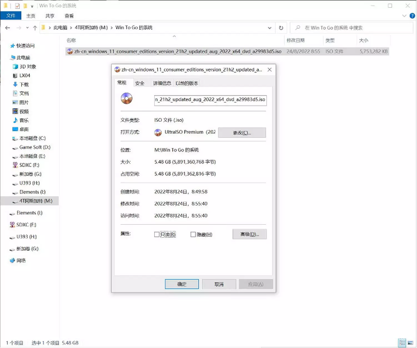This screenshot has height=348, width=417.
Task: Navigate forward with the forward arrow
Action: click(x=19, y=28)
